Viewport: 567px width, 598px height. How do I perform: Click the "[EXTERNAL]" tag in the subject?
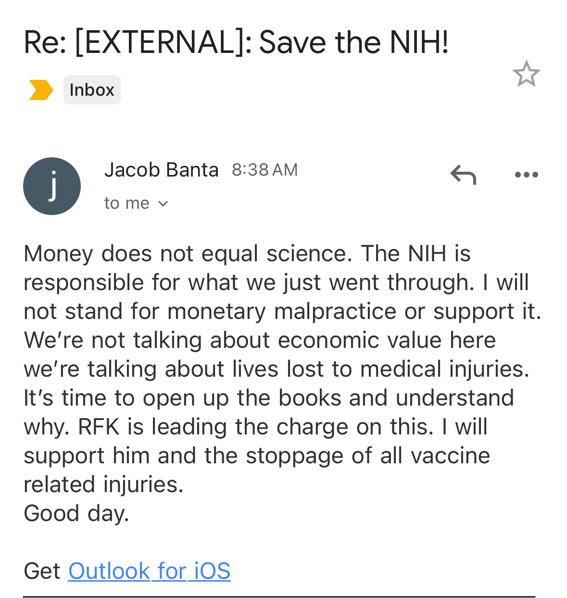pyautogui.click(x=164, y=42)
